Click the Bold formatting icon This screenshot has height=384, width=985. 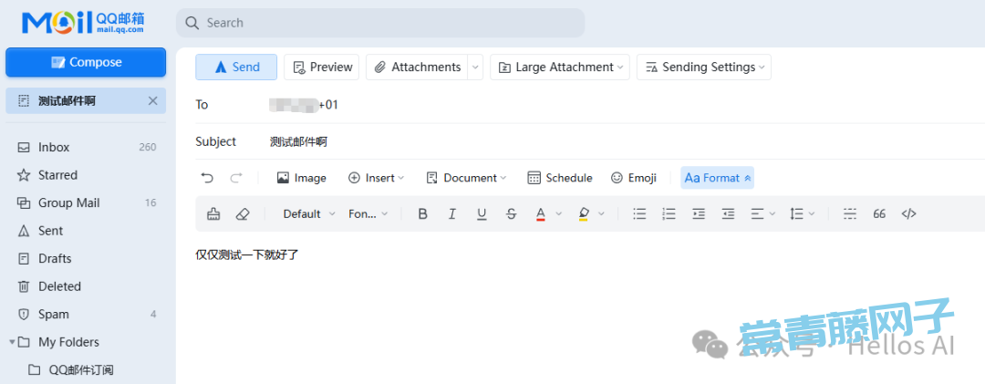tap(422, 214)
